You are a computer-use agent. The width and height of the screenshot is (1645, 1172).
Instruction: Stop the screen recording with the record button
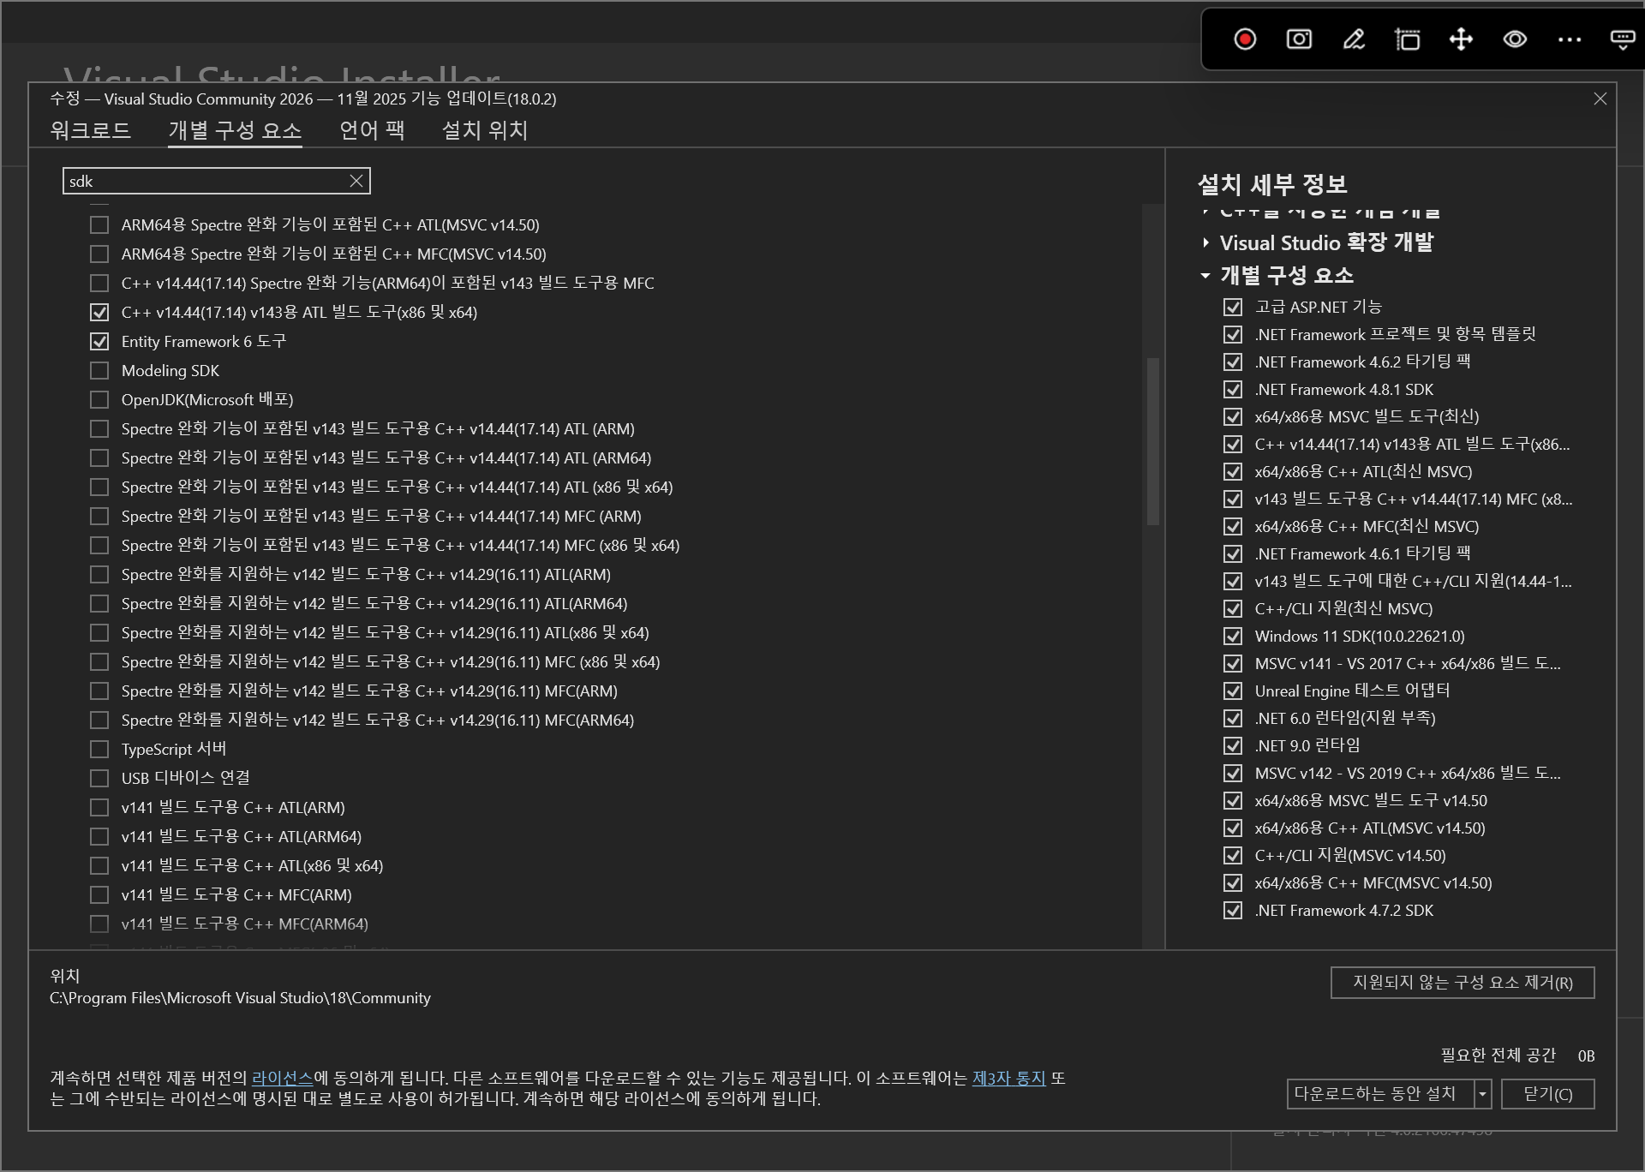(1244, 39)
